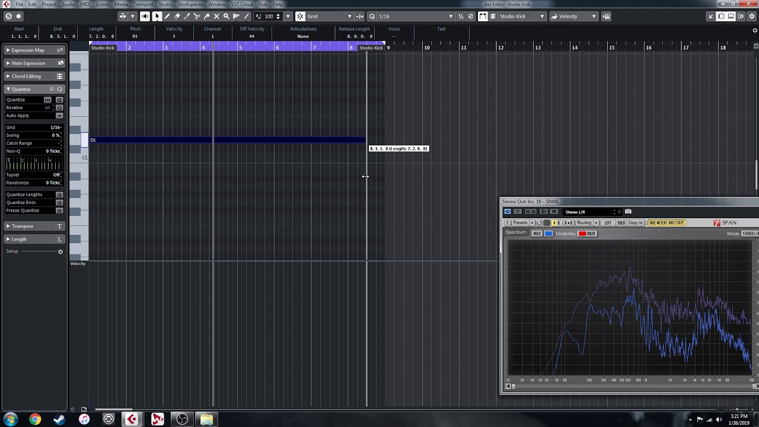The height and width of the screenshot is (427, 759).
Task: Toggle Auto Apply quantize checkbox
Action: tap(59, 116)
